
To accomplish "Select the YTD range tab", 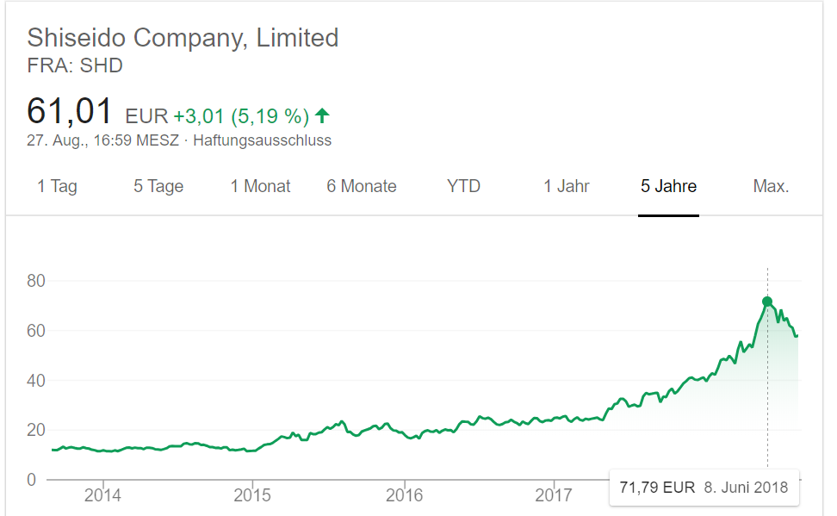I will (463, 186).
